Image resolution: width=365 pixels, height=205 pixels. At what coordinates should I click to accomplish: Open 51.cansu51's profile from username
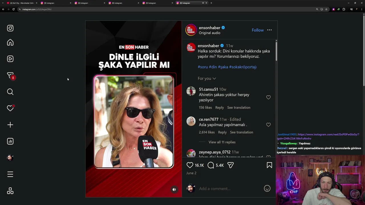[x=208, y=89]
